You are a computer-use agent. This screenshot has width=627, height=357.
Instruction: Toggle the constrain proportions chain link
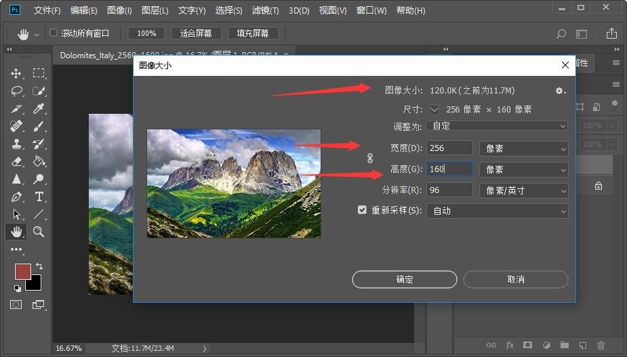370,159
